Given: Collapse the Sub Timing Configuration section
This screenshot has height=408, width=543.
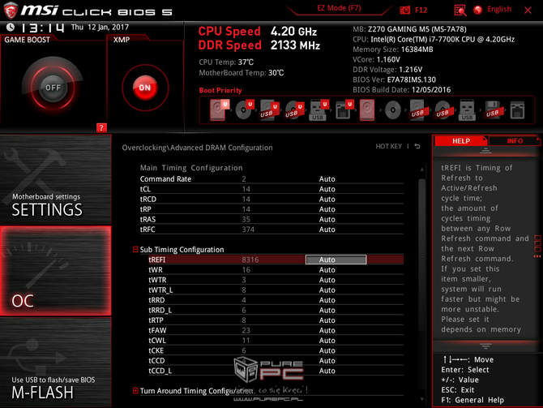Looking at the screenshot, I should click(x=135, y=249).
